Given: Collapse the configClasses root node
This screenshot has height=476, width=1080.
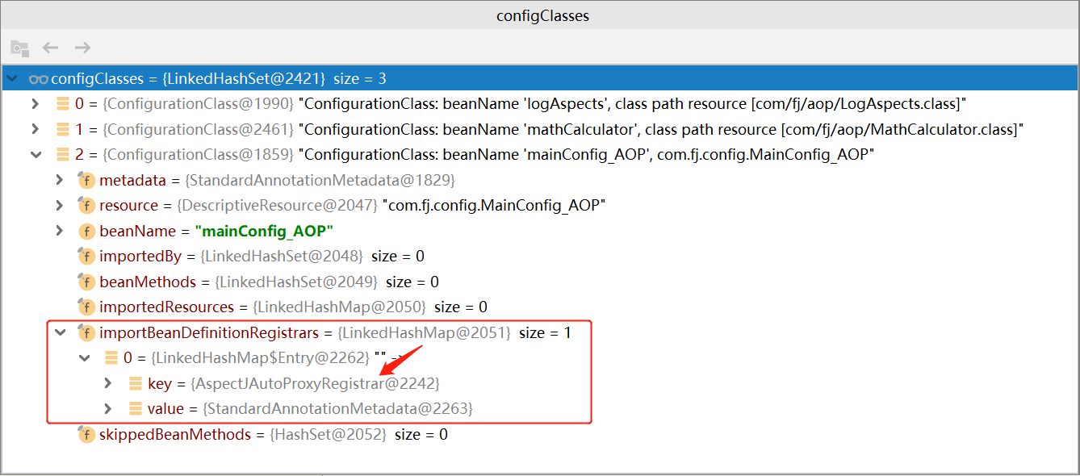Looking at the screenshot, I should pyautogui.click(x=11, y=78).
